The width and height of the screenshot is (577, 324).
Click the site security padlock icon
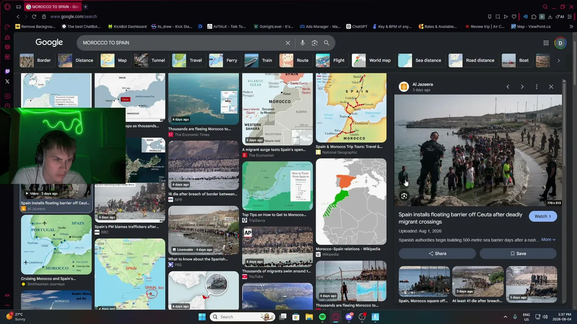(44, 17)
